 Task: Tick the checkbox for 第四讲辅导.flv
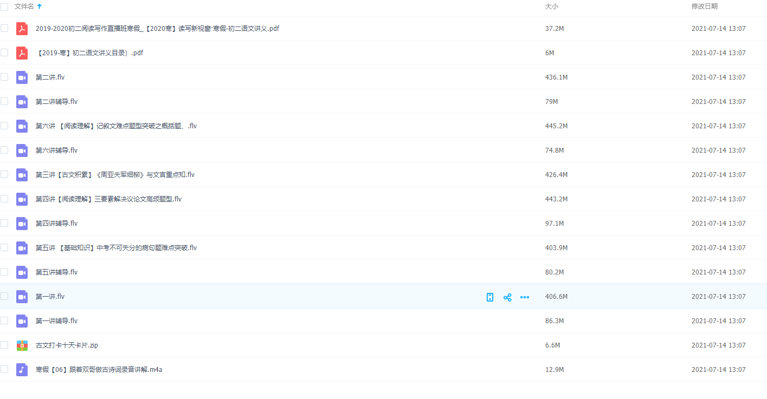point(4,223)
